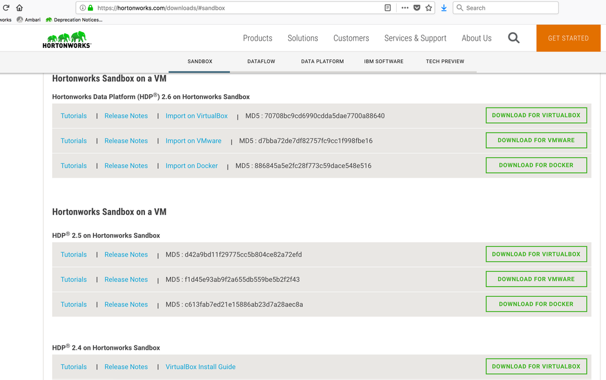Open the Services & Support menu
Image resolution: width=606 pixels, height=380 pixels.
pyautogui.click(x=415, y=38)
